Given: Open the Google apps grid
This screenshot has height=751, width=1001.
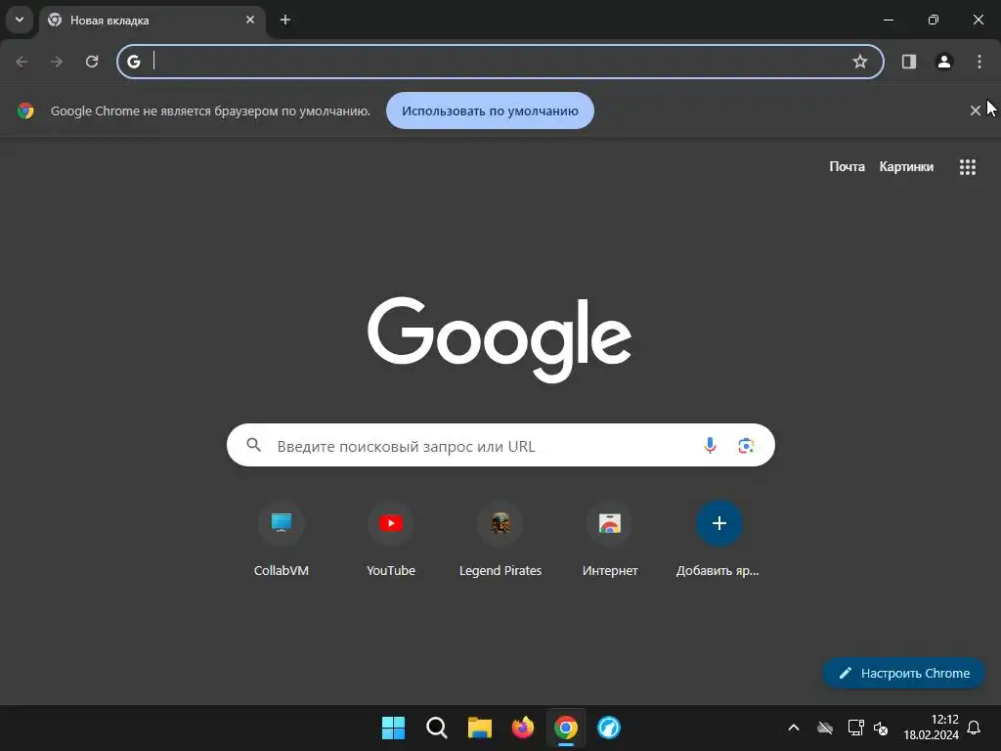Looking at the screenshot, I should coord(967,166).
